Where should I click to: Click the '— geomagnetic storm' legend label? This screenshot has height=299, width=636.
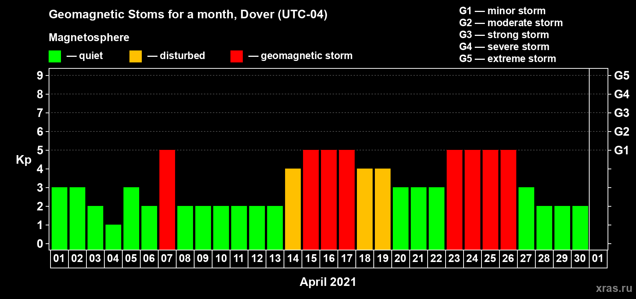[x=300, y=56]
